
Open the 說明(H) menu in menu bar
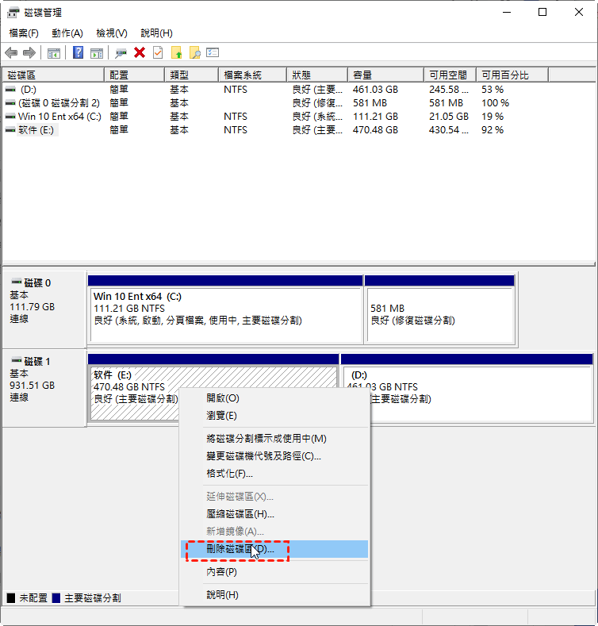(x=156, y=33)
